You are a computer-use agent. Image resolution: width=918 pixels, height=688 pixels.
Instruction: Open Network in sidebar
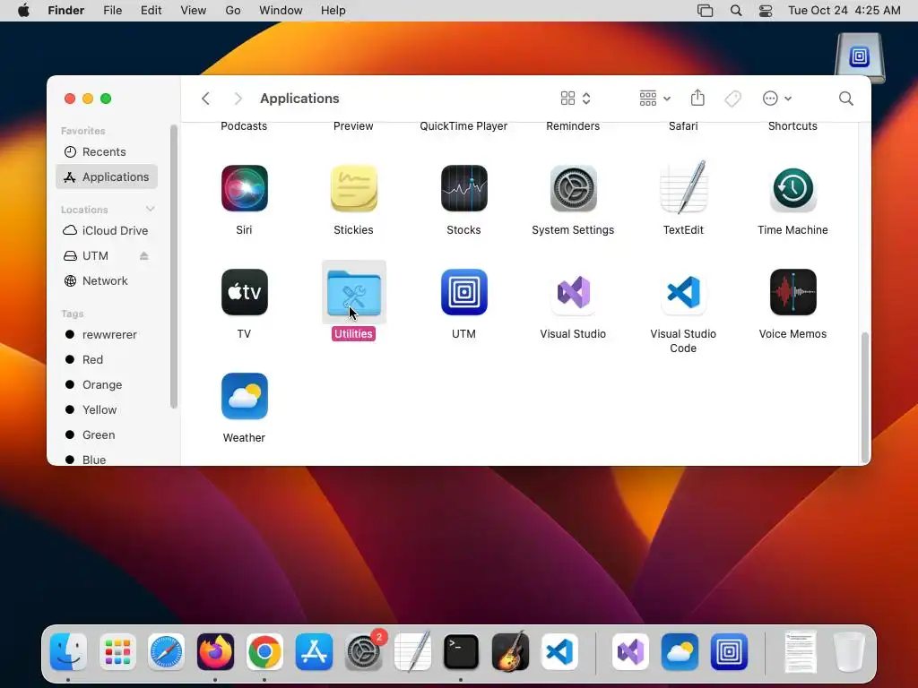coord(107,280)
